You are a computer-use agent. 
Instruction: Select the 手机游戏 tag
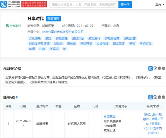(x=145, y=44)
